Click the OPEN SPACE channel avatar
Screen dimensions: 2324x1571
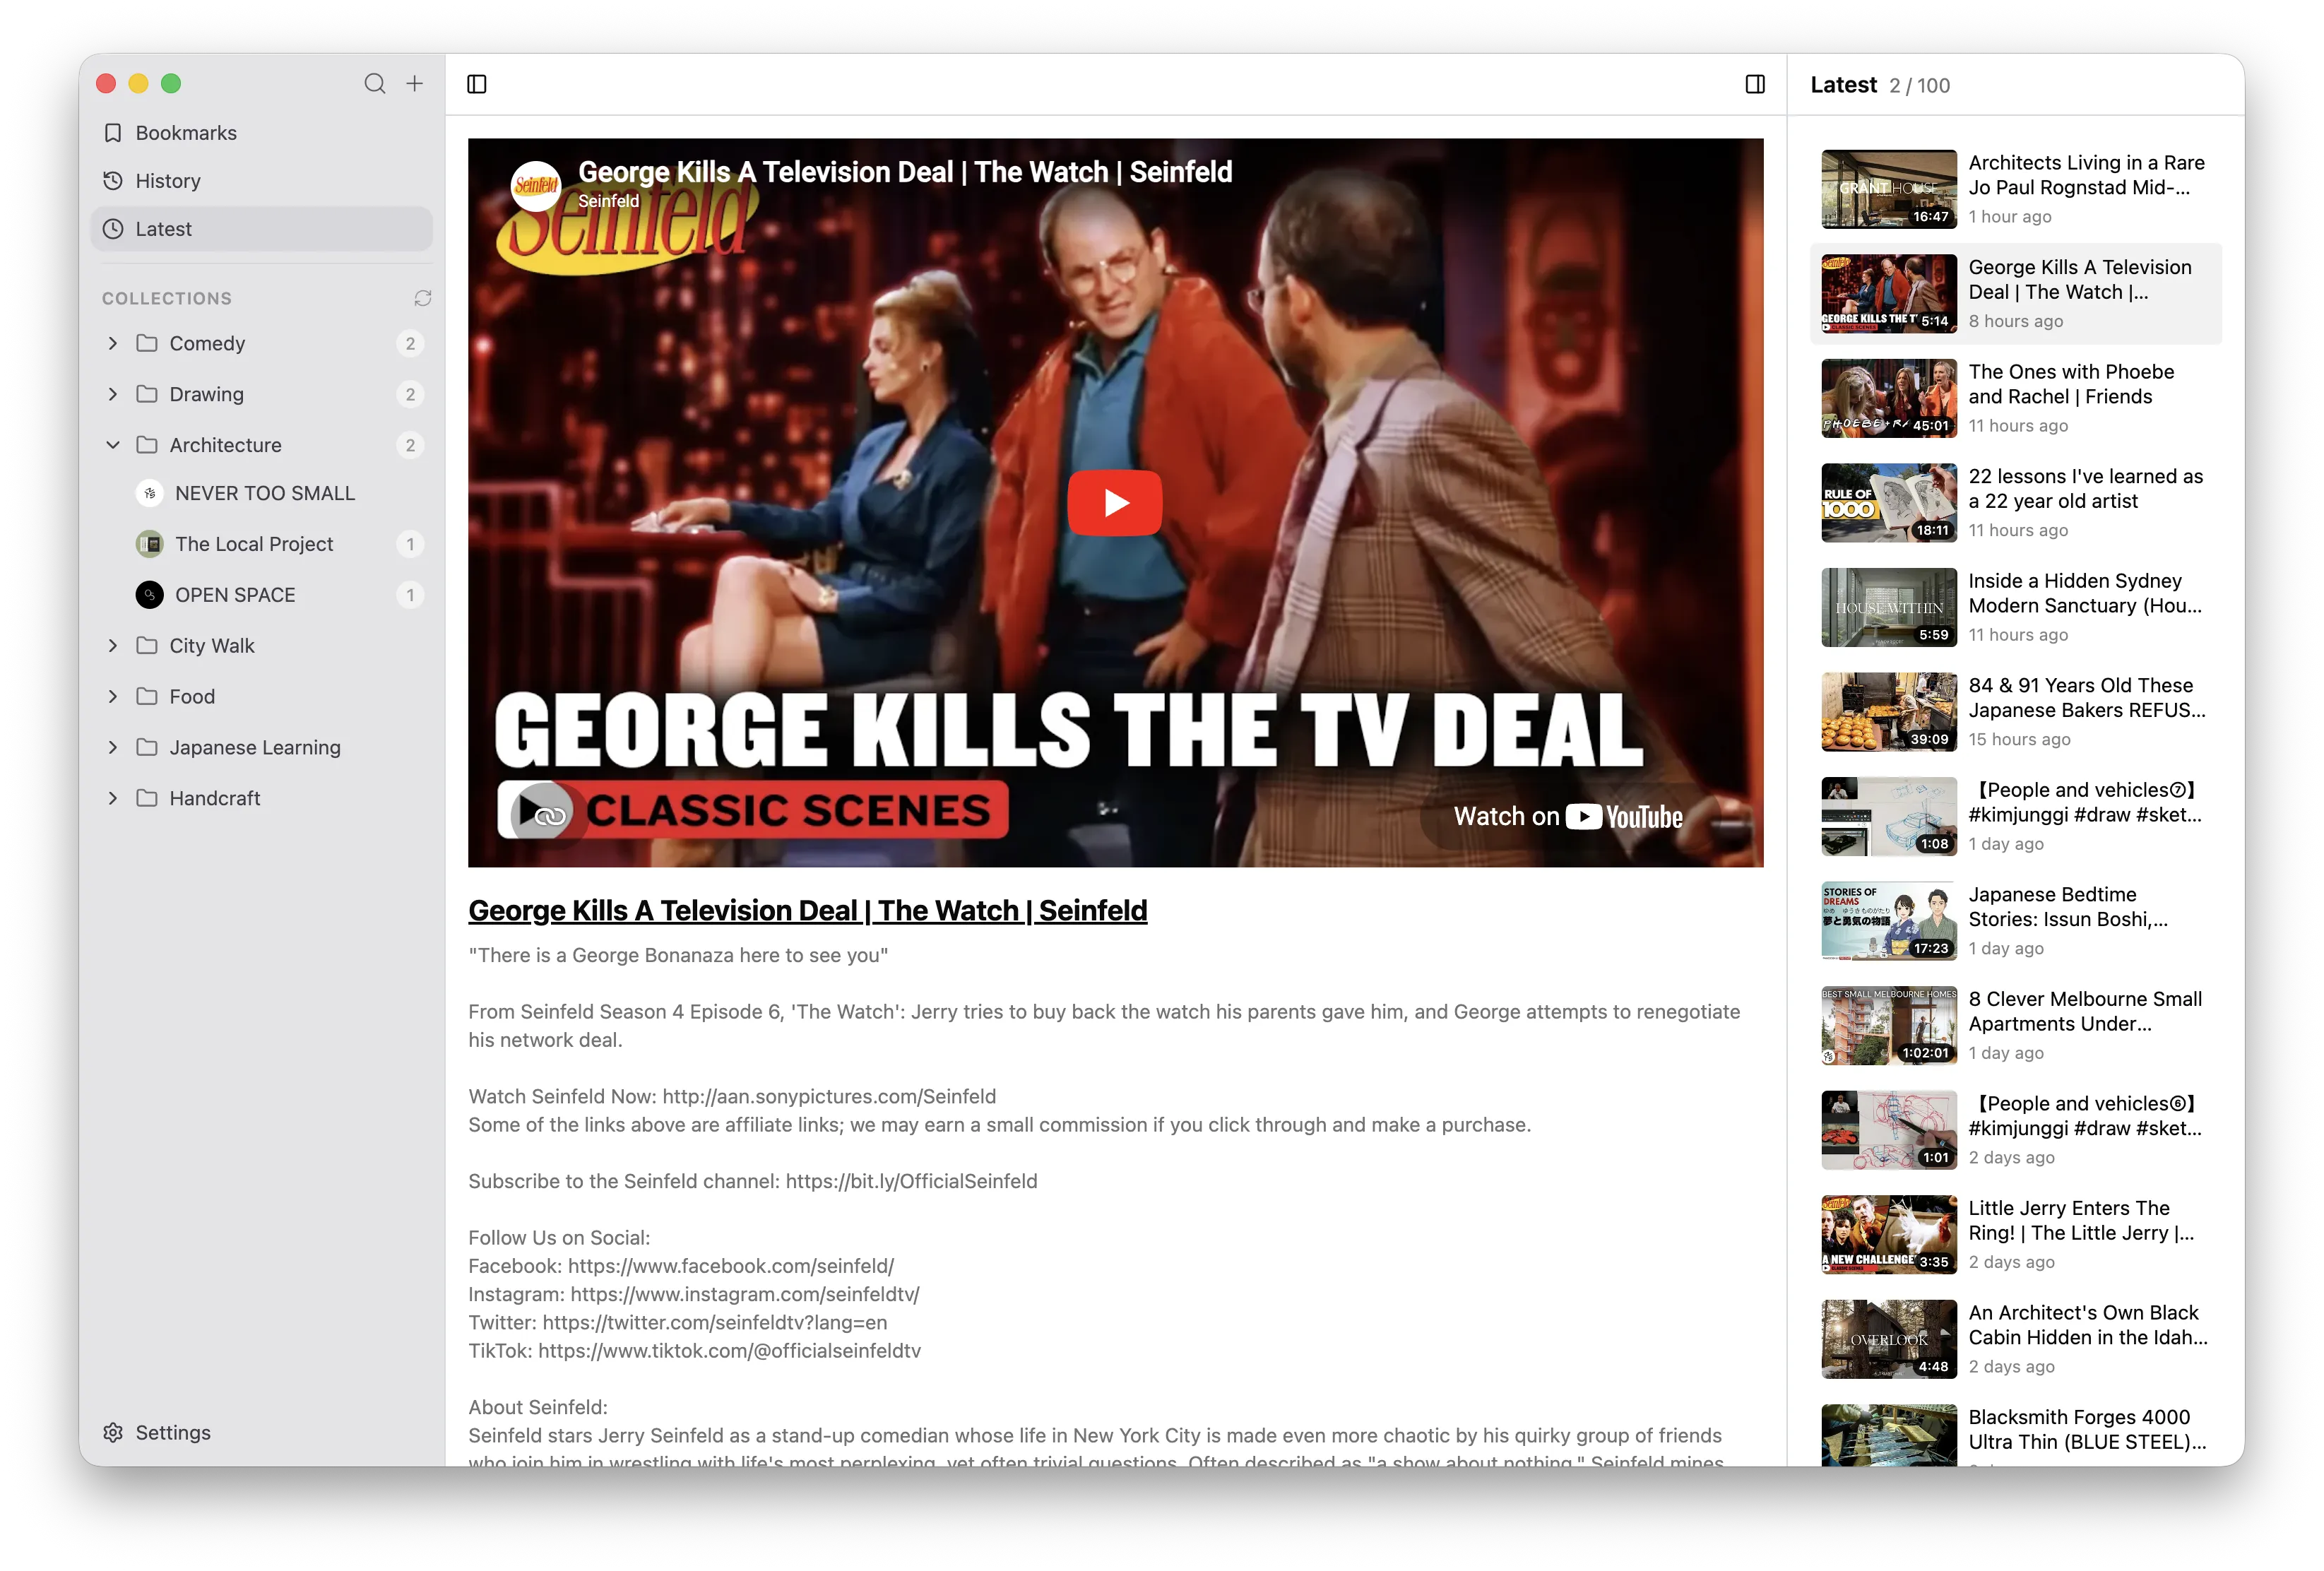tap(150, 595)
